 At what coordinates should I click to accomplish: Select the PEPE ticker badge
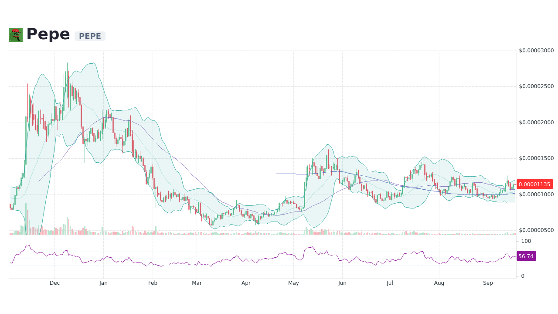click(x=89, y=36)
